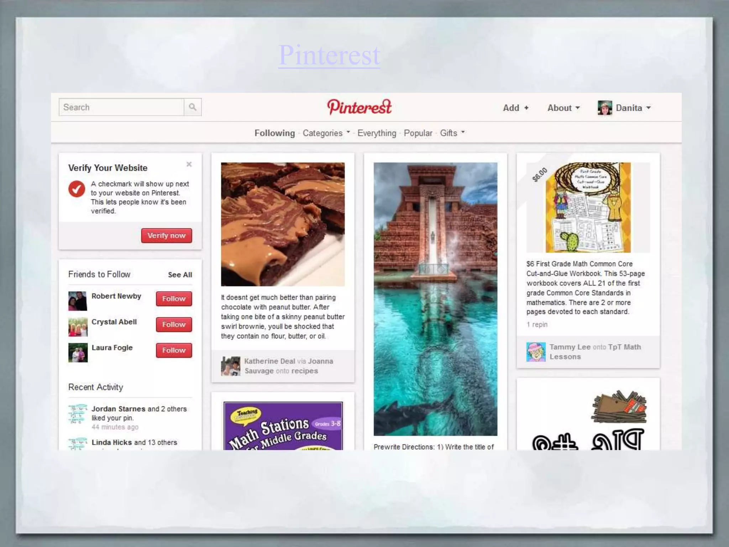Open the Linda Hicks activity link
729x547 pixels.
click(112, 442)
